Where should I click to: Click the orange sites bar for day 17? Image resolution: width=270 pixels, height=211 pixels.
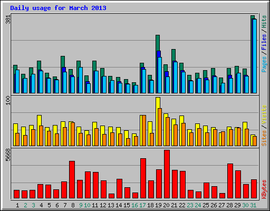pos(144,130)
